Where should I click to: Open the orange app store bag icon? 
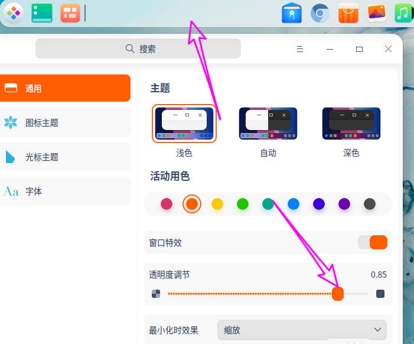click(348, 13)
